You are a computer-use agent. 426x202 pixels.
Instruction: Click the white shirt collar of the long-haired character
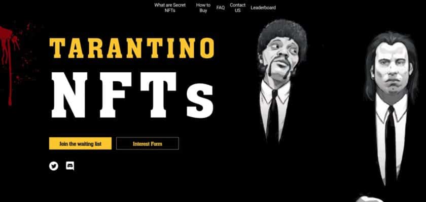[391, 107]
